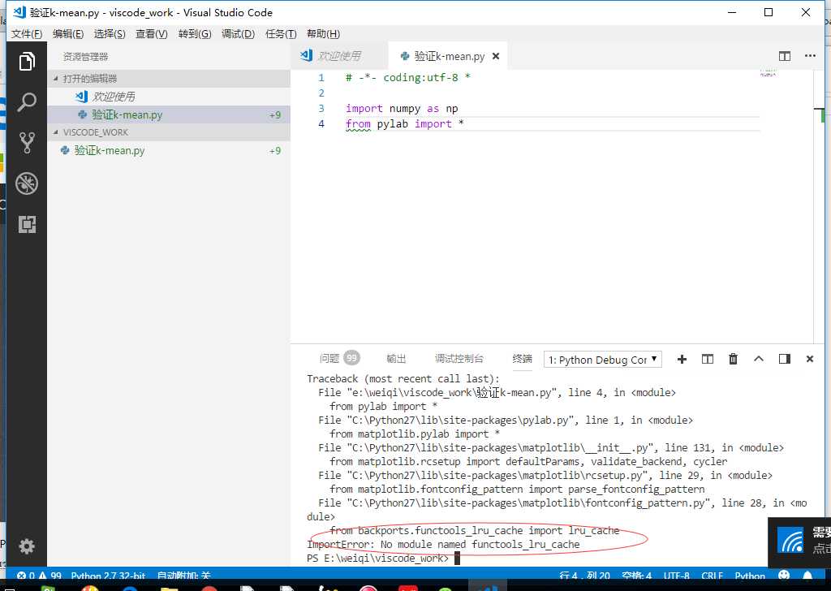Viewport: 831px width, 591px height.
Task: Switch to the 输出 panel tab
Action: pos(396,359)
